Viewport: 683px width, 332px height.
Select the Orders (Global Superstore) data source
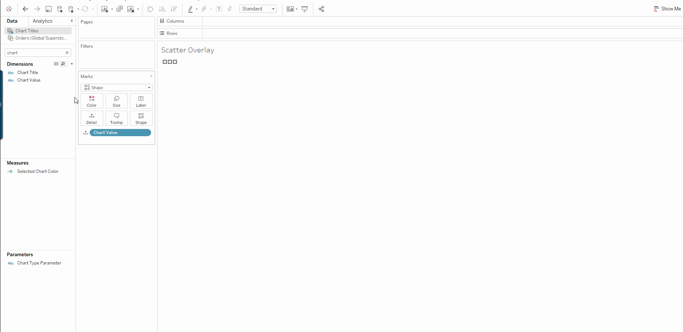38,38
